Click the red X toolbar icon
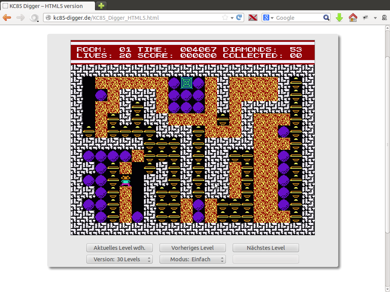 253,17
